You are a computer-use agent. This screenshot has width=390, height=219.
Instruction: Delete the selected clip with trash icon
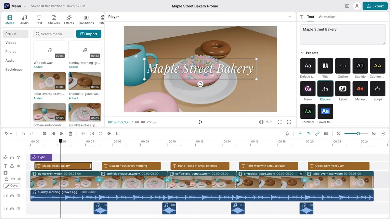71,133
